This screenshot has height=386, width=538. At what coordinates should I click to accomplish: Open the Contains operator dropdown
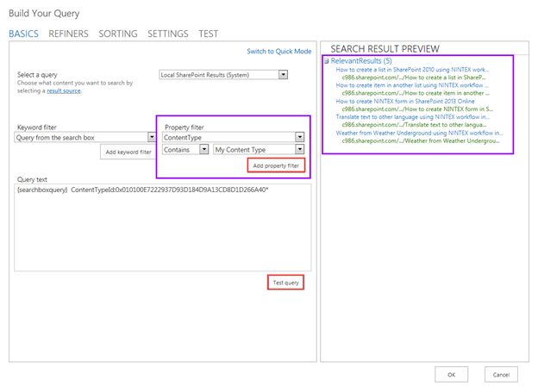point(185,149)
